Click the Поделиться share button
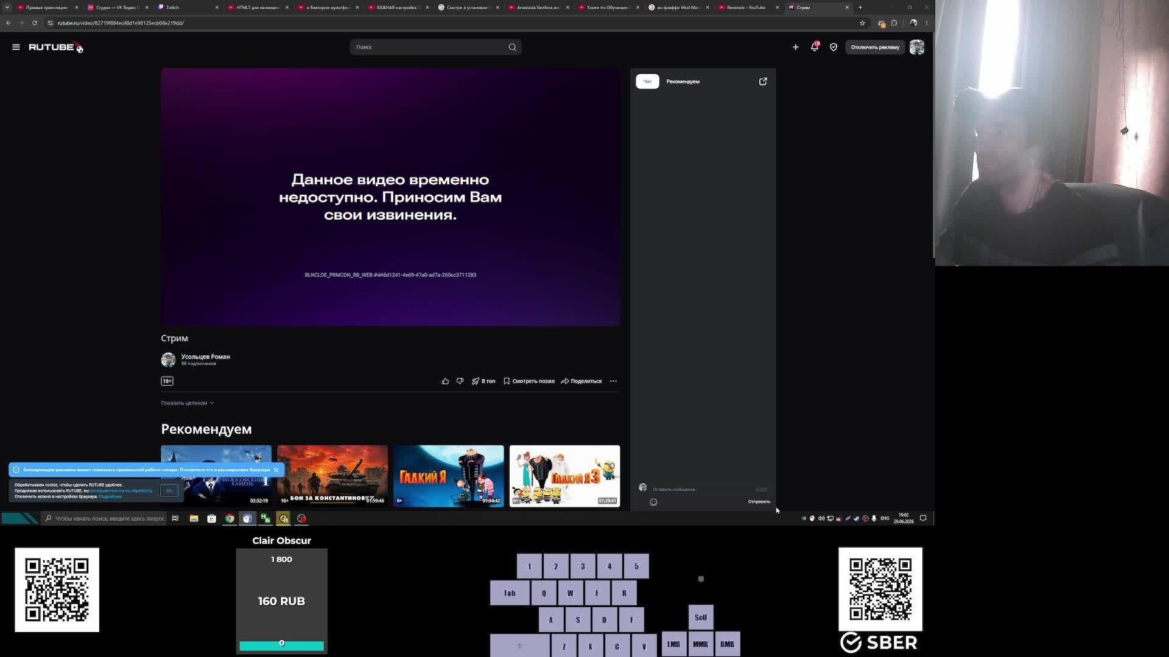The height and width of the screenshot is (657, 1169). (581, 381)
